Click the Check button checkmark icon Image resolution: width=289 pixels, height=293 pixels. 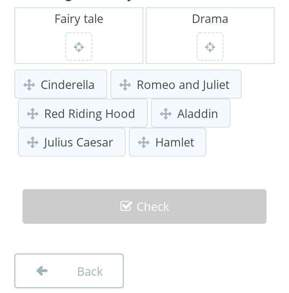(x=126, y=206)
